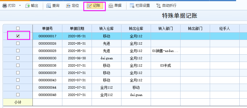This screenshot has width=247, height=108.
Task: Select document number 0000000043 cell
Action: point(47,80)
